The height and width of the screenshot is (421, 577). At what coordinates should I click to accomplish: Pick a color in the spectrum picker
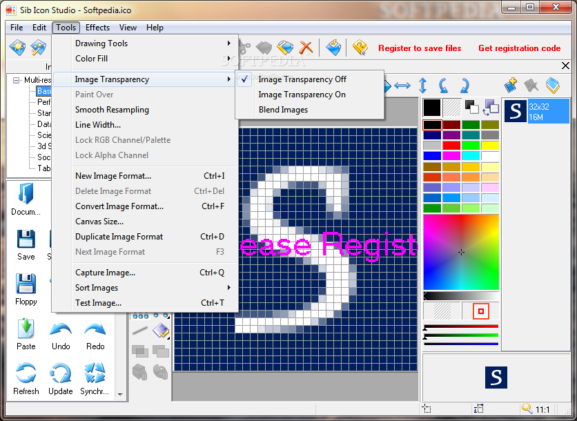[461, 252]
